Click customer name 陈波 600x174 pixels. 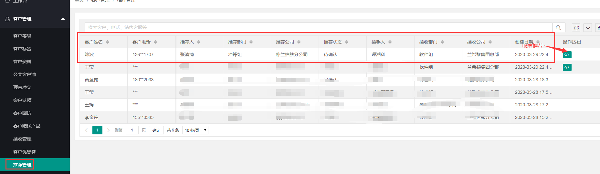[89, 55]
